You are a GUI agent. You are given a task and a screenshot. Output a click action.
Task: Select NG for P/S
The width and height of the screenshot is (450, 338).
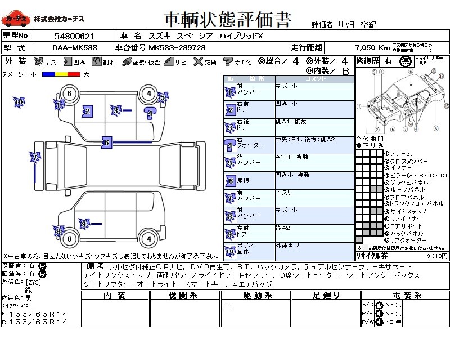coord(389,314)
